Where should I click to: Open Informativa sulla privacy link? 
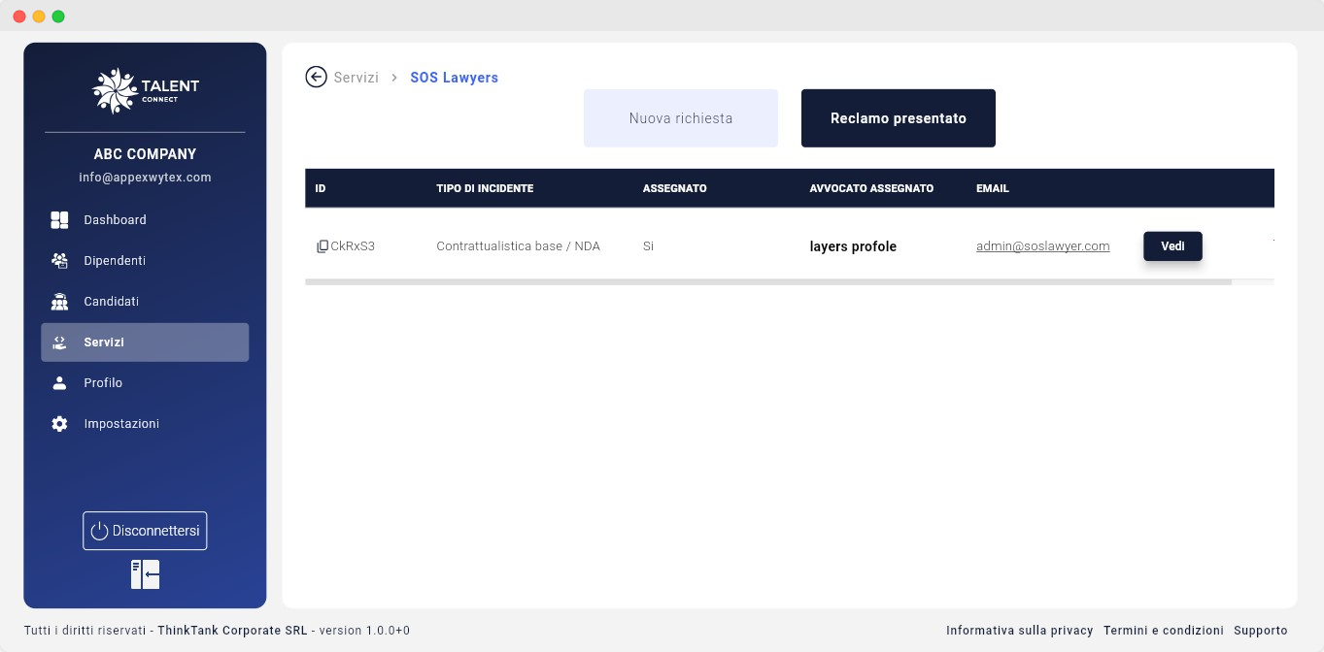pos(1019,631)
